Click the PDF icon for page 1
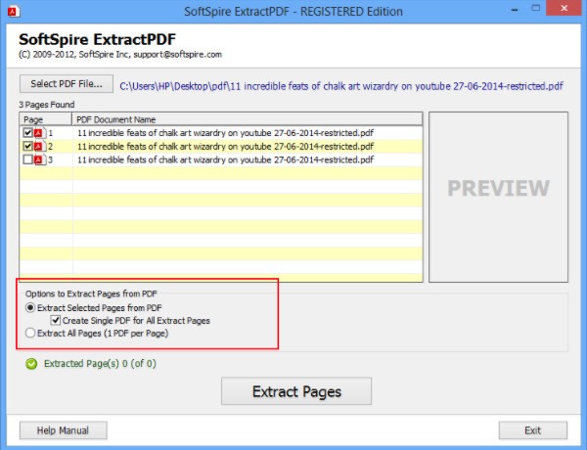Screen dimensions: 587x450 (x=40, y=133)
